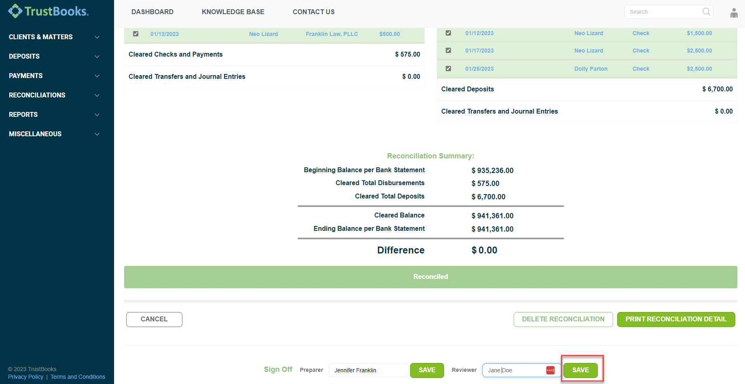
Task: Uncheck the $500.00 Franklin Law payment checkbox
Action: click(136, 34)
